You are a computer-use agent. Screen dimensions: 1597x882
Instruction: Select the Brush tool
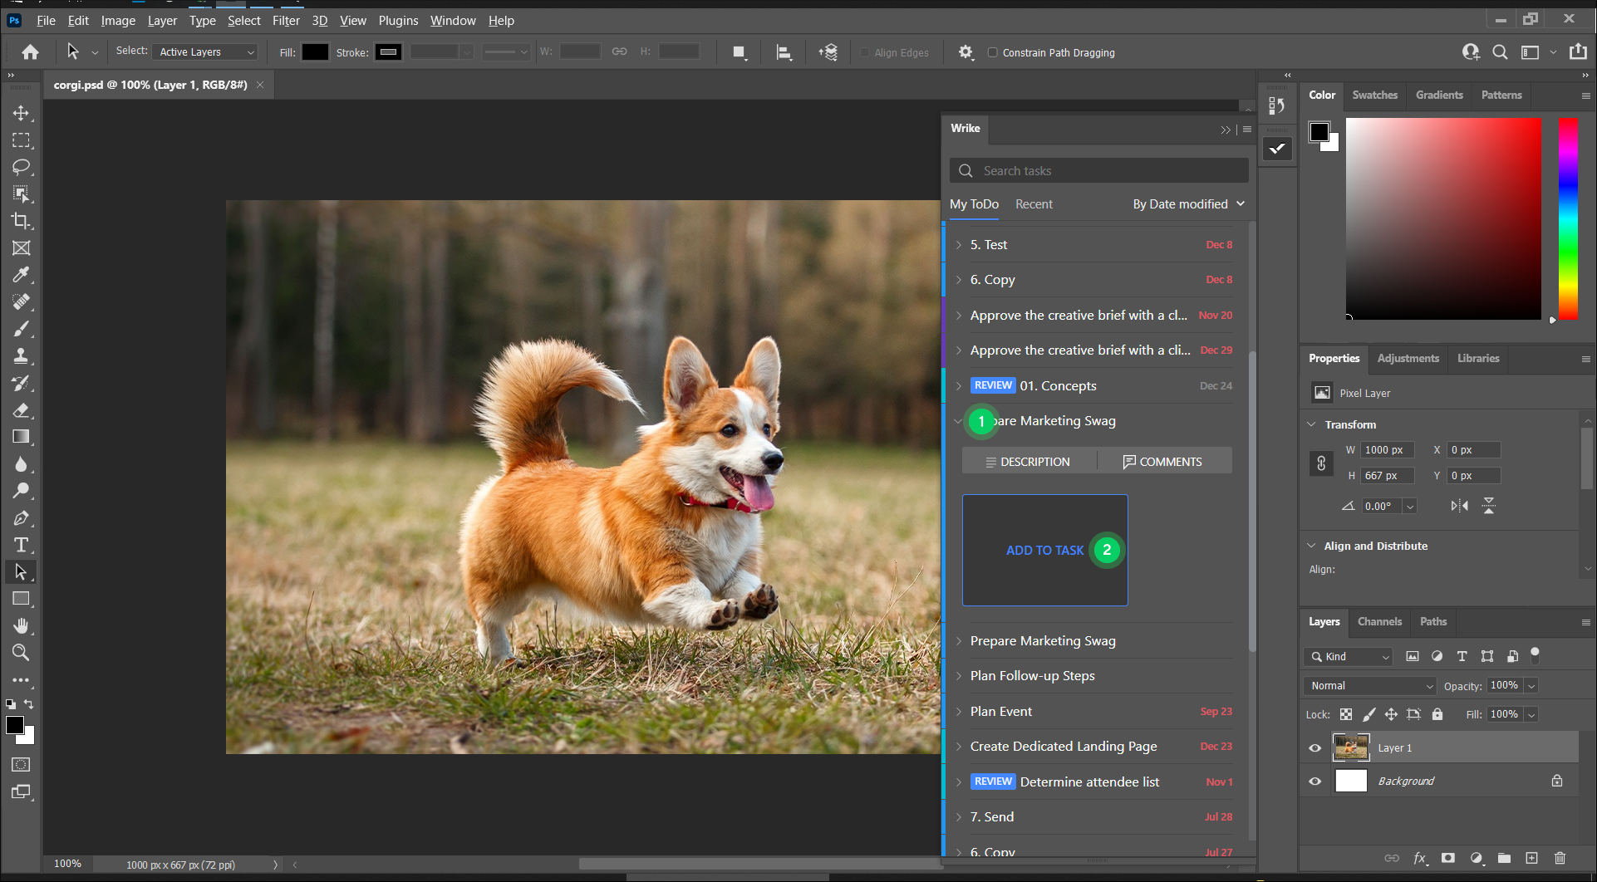point(22,329)
